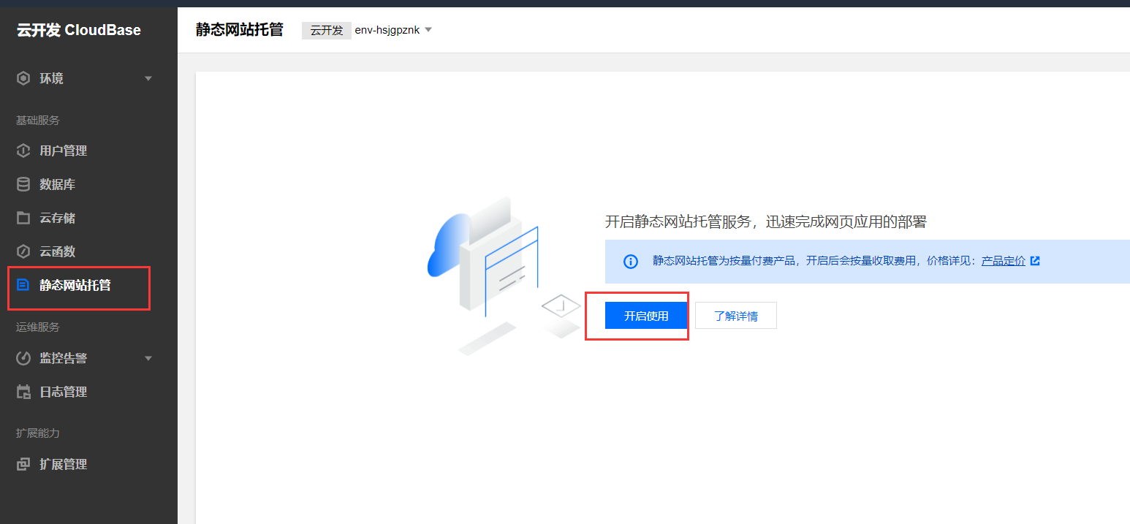Screen dimensions: 1130x524
Task: Select the 扩展管理 icon
Action: tap(22, 464)
